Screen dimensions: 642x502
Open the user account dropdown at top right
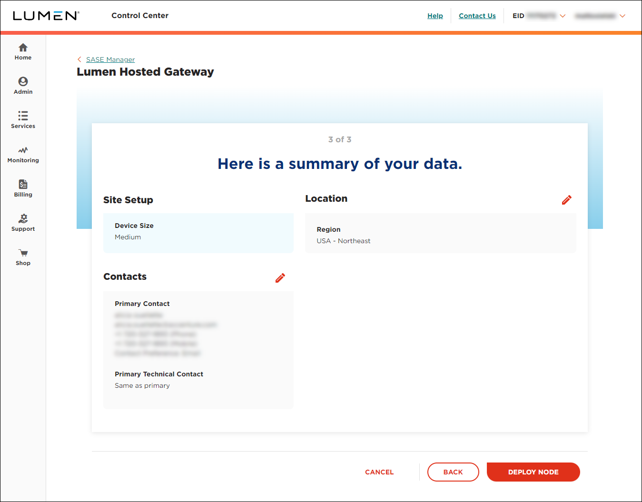pyautogui.click(x=622, y=16)
